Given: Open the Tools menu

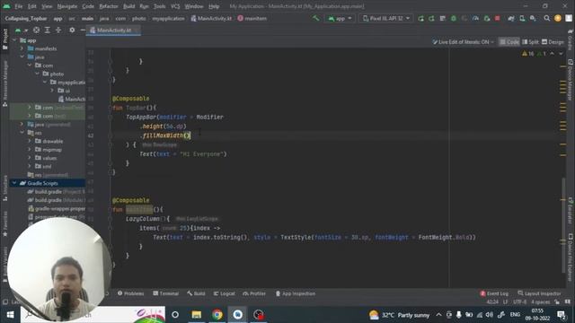Looking at the screenshot, I should click(x=159, y=6).
